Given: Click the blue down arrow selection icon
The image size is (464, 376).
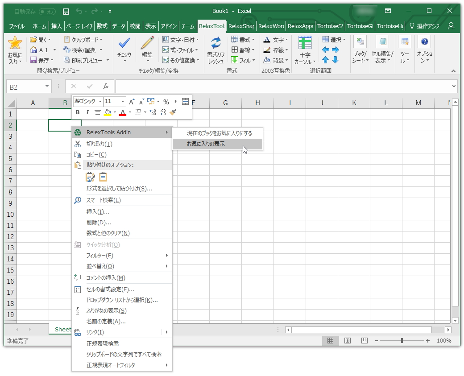Looking at the screenshot, I should coord(335,60).
